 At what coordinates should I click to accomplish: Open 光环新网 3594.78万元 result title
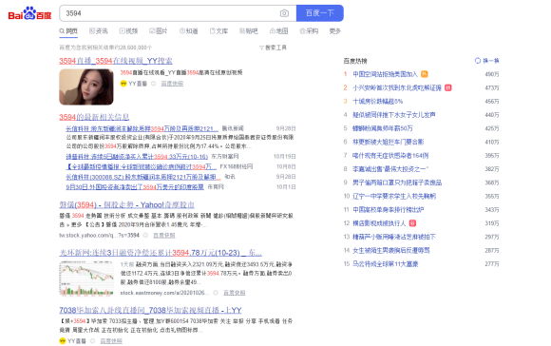coord(161,253)
